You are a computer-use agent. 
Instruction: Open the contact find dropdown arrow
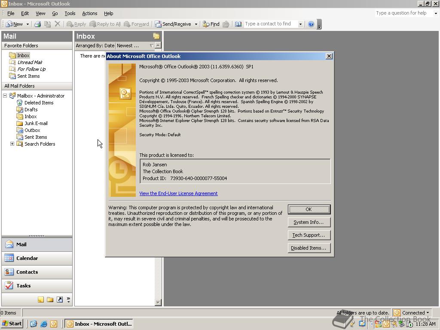(x=300, y=24)
